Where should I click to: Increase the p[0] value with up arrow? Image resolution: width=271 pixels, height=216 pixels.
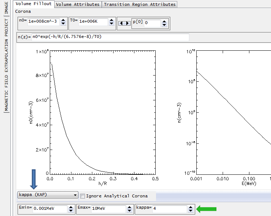coord(164,22)
